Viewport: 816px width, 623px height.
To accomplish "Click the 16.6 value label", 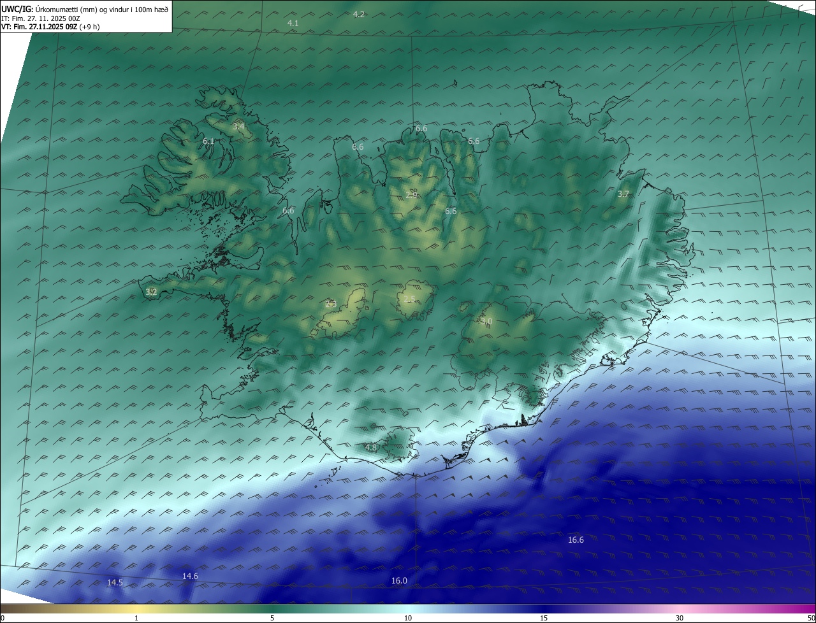I will click(576, 540).
